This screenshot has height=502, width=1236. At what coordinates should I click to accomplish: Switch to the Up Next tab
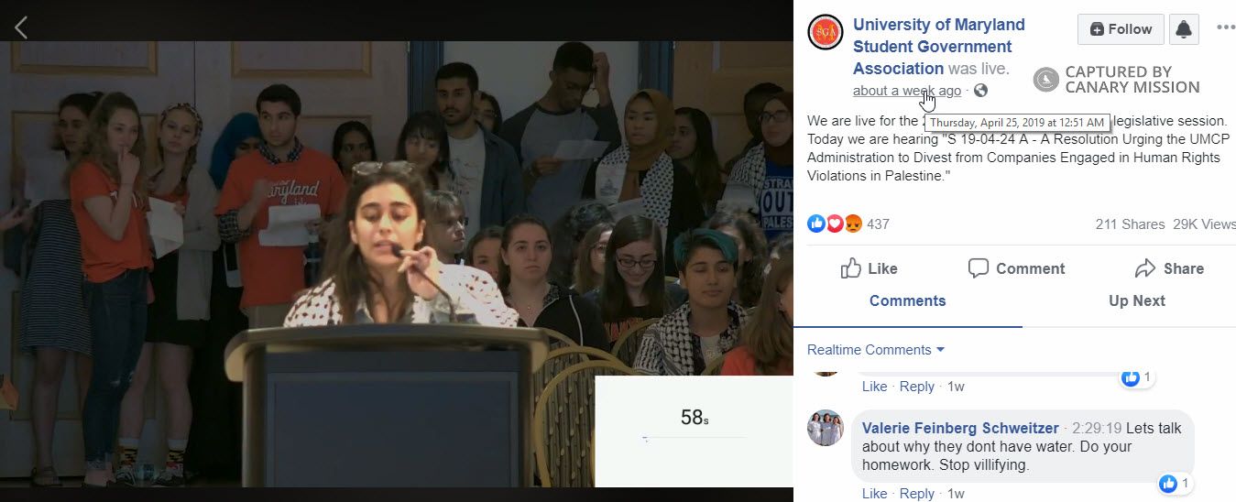tap(1136, 300)
